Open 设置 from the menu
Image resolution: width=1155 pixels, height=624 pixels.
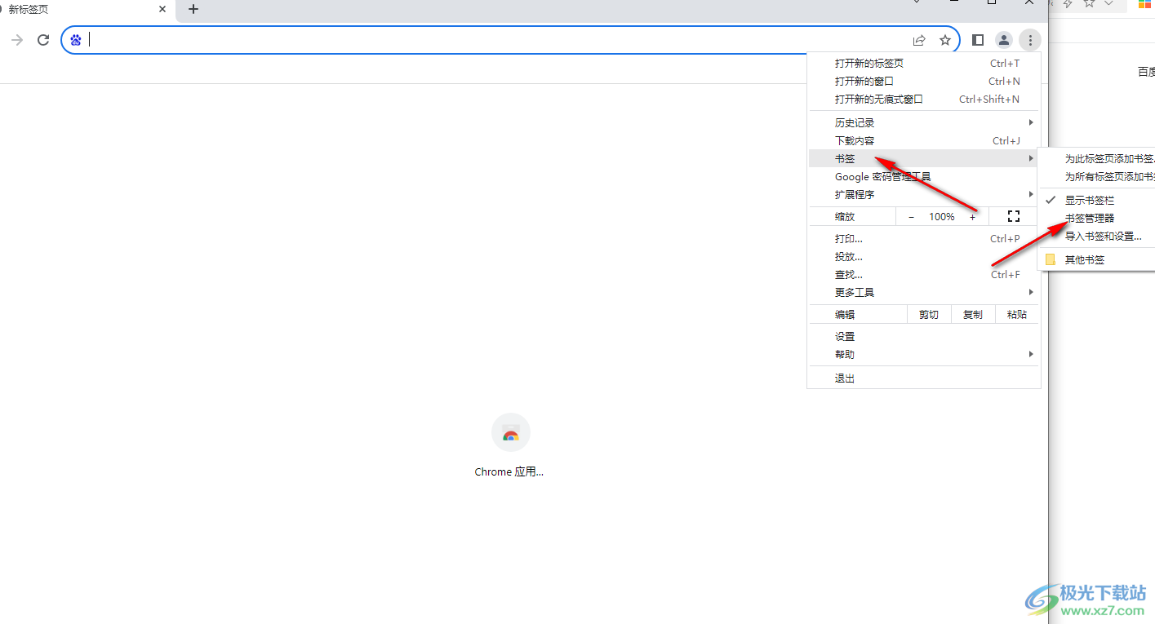(924, 336)
